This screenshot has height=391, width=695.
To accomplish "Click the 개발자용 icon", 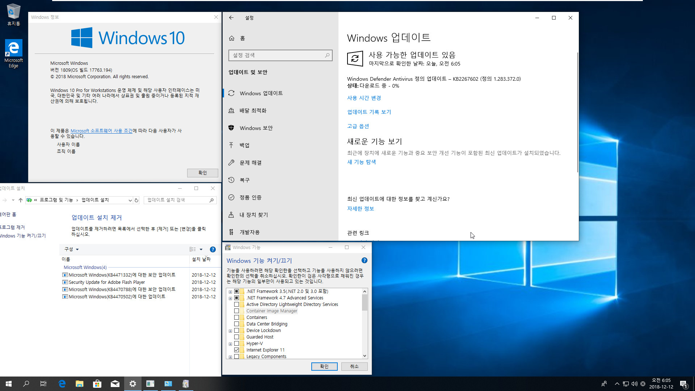I will (x=231, y=232).
